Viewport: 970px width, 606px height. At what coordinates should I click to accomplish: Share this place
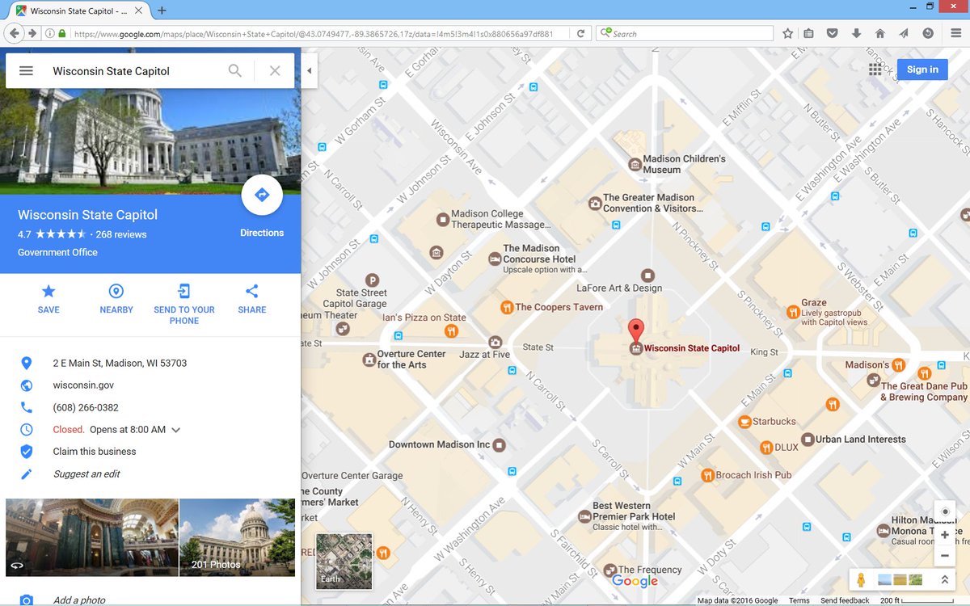252,299
